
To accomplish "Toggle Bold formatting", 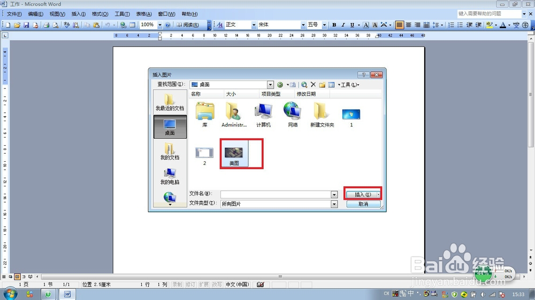I will [x=334, y=25].
